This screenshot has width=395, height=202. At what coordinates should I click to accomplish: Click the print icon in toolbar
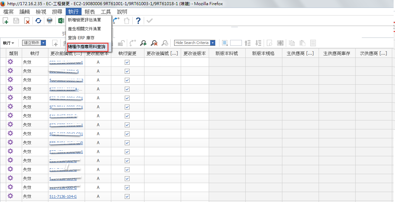click(x=49, y=21)
